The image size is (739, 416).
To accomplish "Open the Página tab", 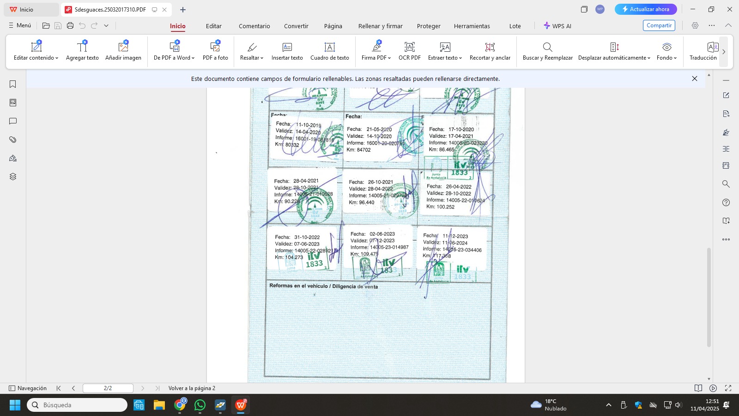I will [333, 26].
